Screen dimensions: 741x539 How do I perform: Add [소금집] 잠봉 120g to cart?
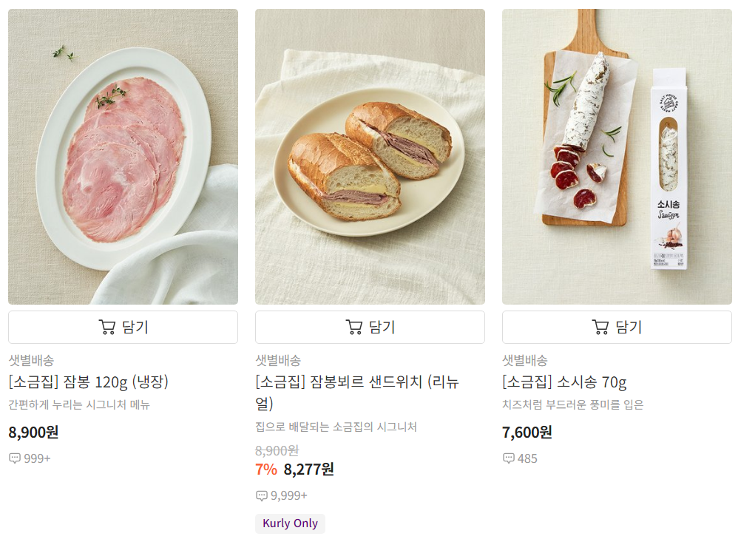pos(122,327)
